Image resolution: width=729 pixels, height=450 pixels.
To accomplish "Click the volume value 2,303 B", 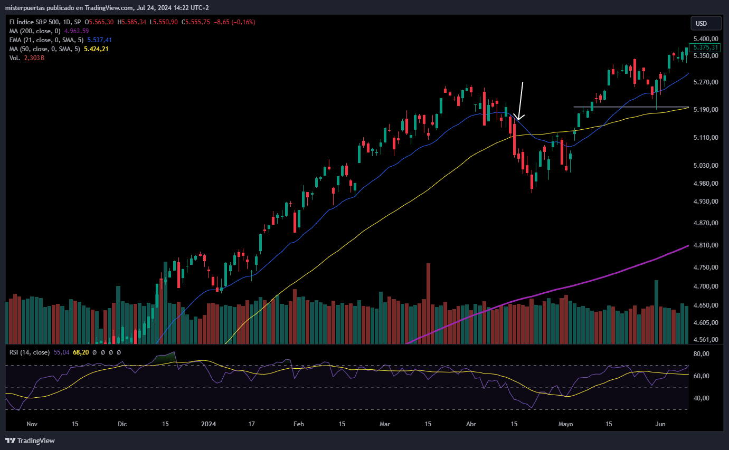I will [x=34, y=58].
